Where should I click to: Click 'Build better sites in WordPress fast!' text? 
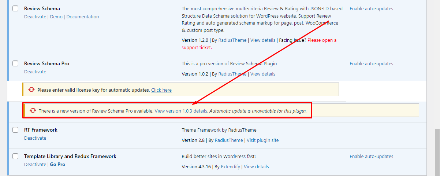click(x=219, y=156)
